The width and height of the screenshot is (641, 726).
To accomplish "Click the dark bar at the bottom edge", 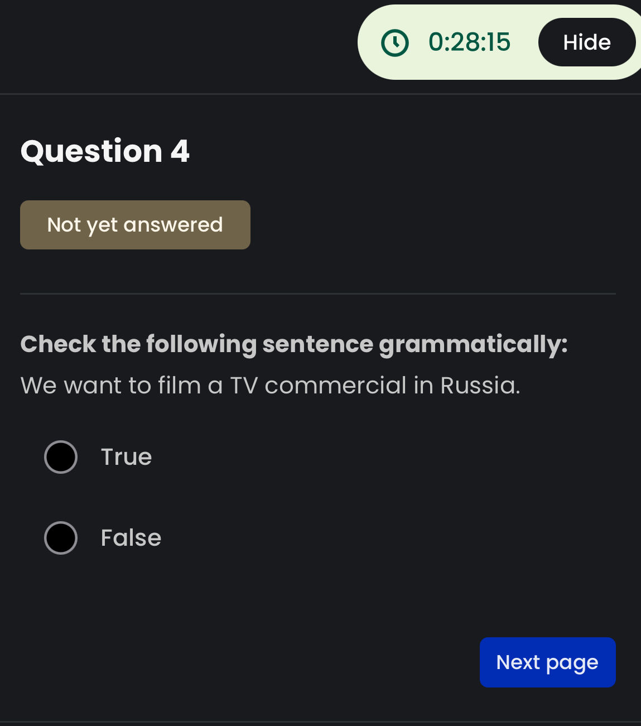I will pyautogui.click(x=320, y=722).
